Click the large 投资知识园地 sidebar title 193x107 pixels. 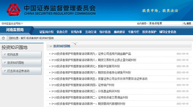tap(15, 47)
